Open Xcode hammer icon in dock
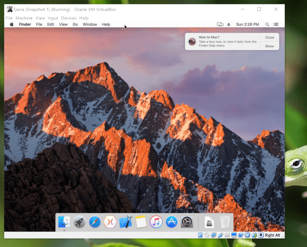This screenshot has height=247, width=307. point(126,221)
